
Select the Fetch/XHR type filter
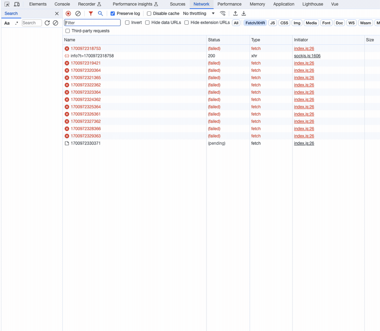[x=255, y=23]
